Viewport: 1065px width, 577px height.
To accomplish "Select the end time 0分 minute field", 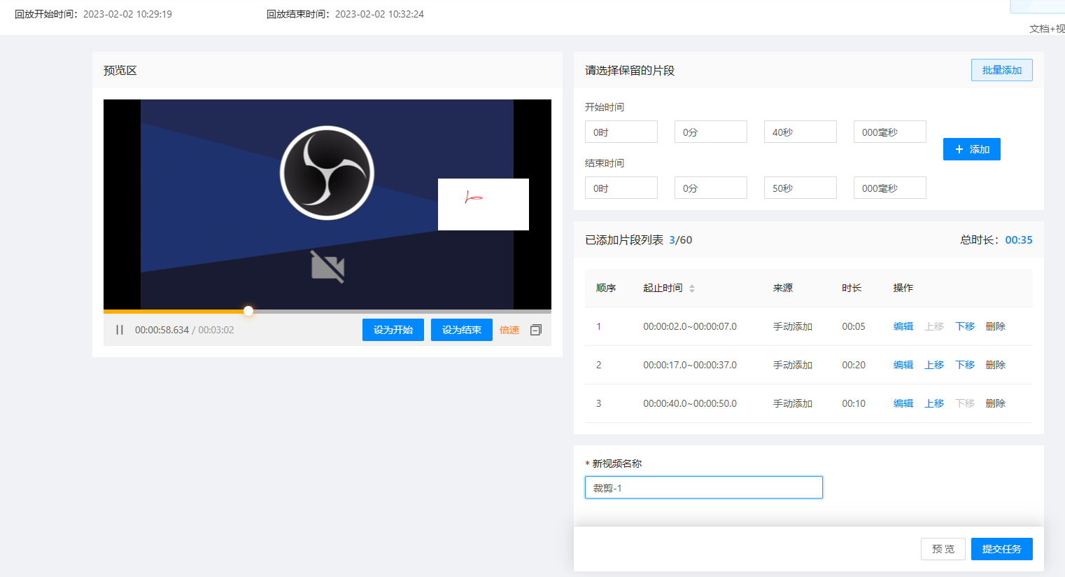I will [x=711, y=188].
